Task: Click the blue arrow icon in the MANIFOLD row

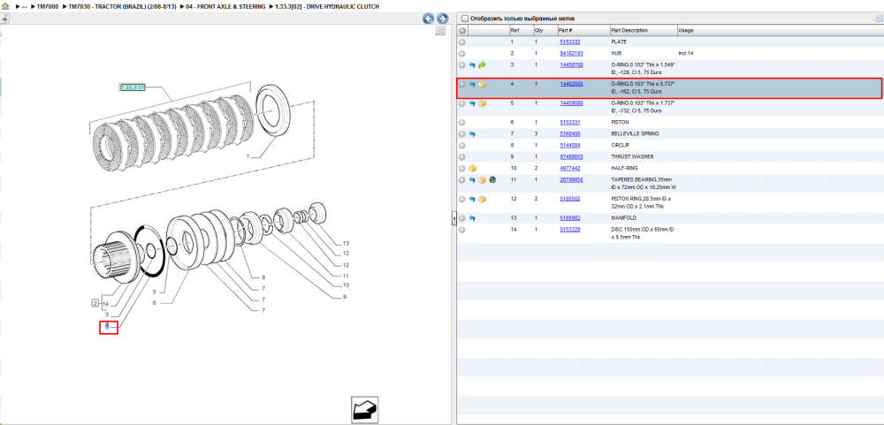Action: (472, 218)
